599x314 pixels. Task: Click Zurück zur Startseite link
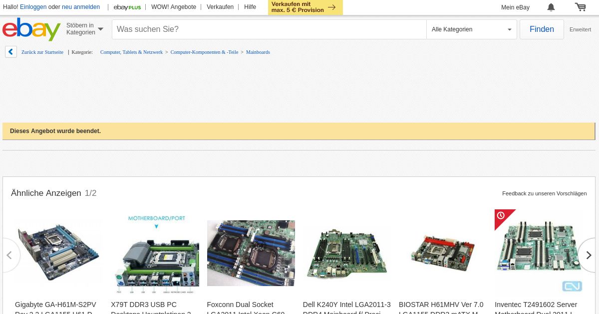[x=42, y=52]
